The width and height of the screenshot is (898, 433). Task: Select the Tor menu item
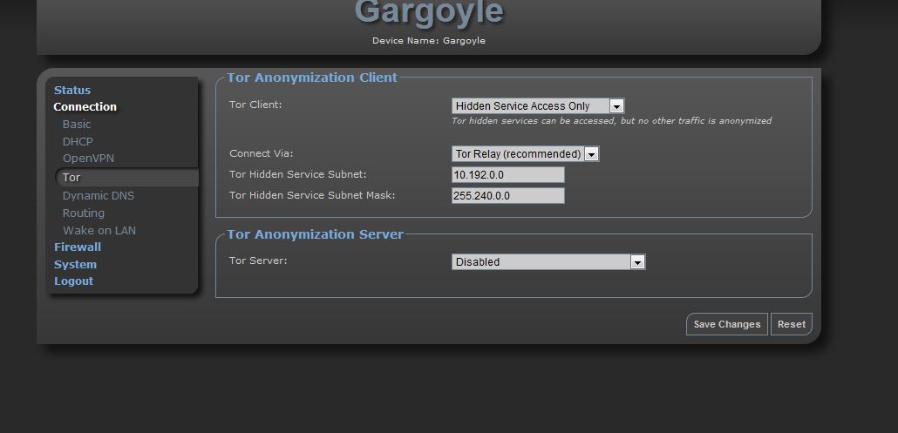(126, 178)
